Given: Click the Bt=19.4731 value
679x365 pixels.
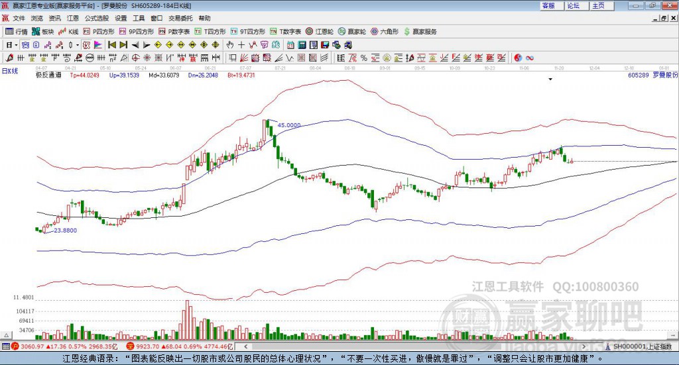Looking at the screenshot, I should [241, 76].
